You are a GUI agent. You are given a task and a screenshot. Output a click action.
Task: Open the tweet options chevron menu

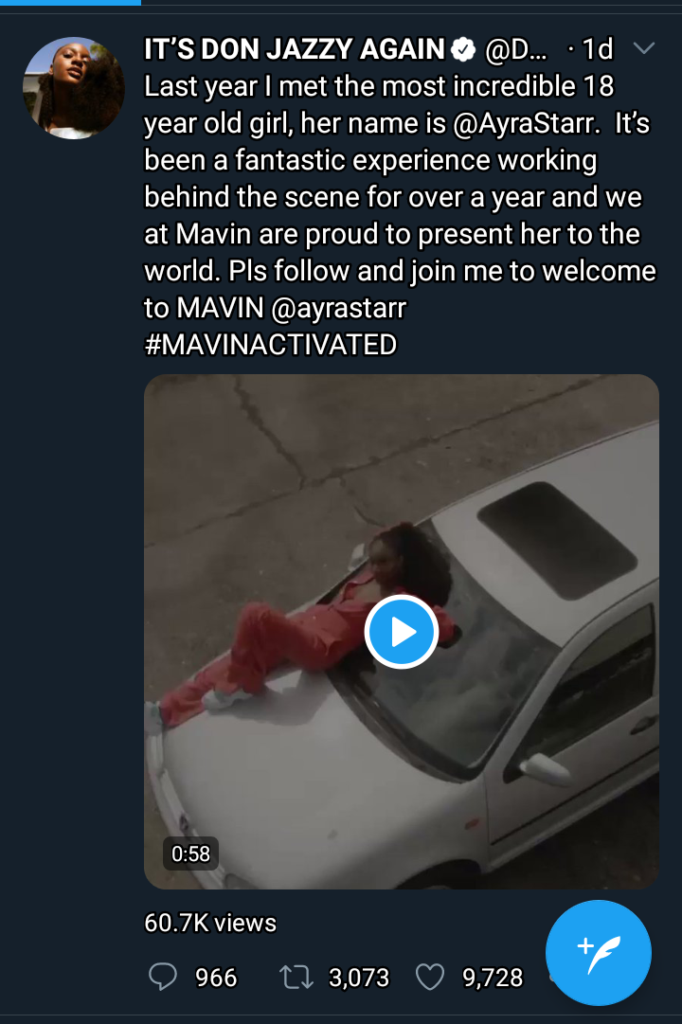tap(643, 48)
